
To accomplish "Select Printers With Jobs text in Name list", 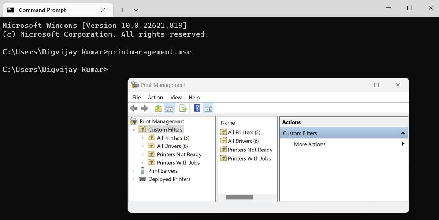I will pos(249,158).
